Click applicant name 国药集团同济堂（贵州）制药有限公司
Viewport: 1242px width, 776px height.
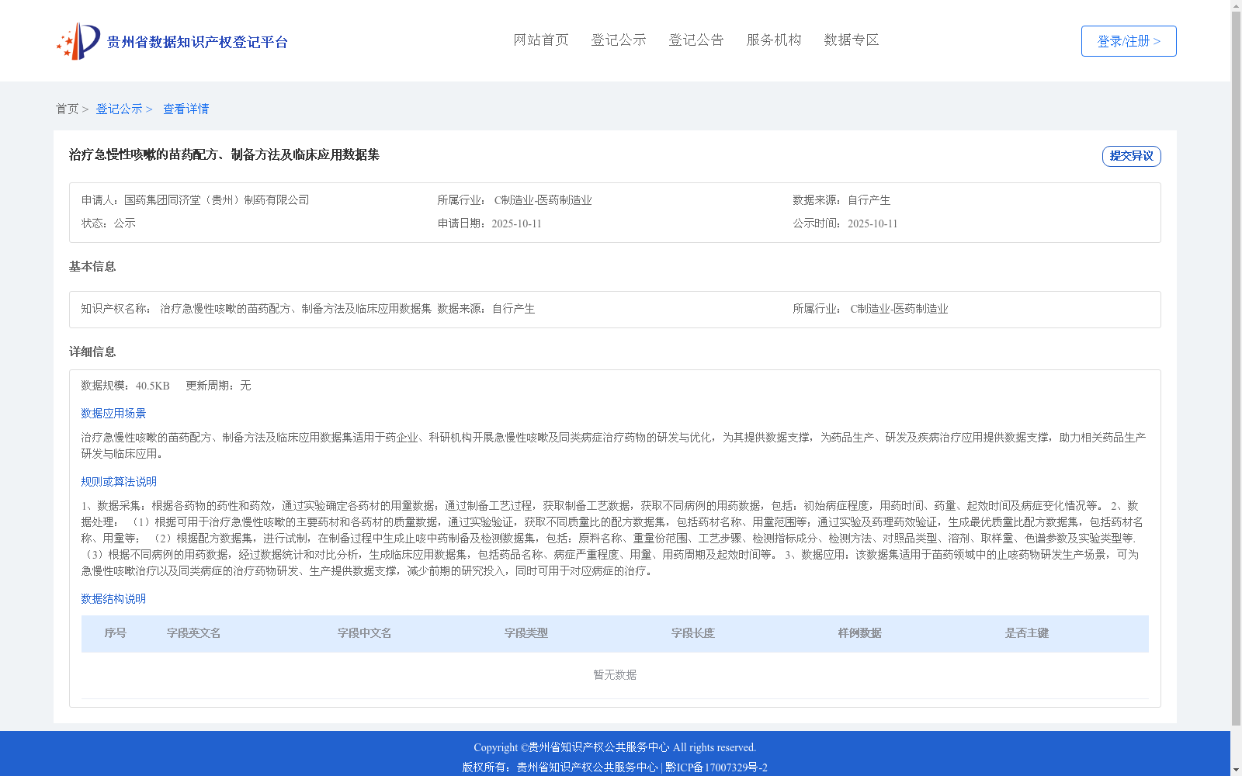tap(217, 200)
